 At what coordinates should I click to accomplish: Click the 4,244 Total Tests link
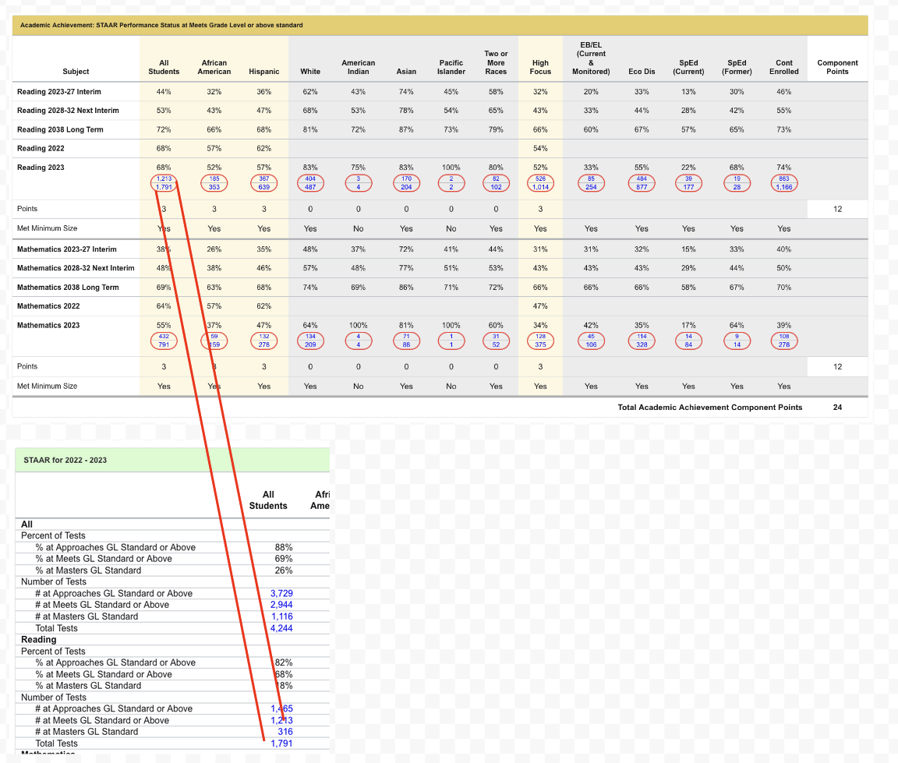(x=281, y=628)
